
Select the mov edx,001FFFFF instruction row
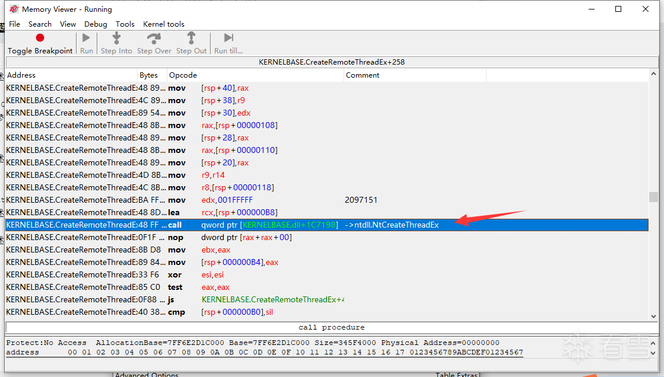[326, 200]
